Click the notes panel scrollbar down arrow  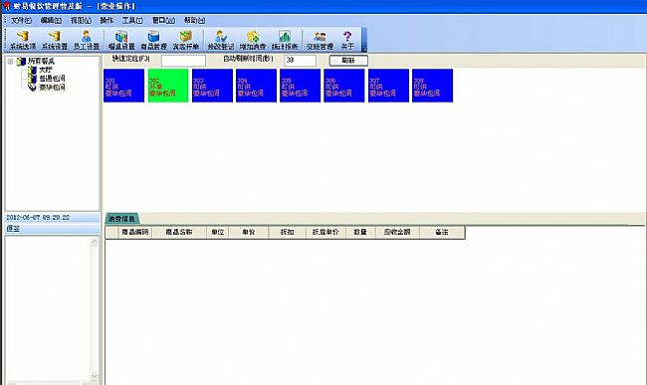coord(95,376)
